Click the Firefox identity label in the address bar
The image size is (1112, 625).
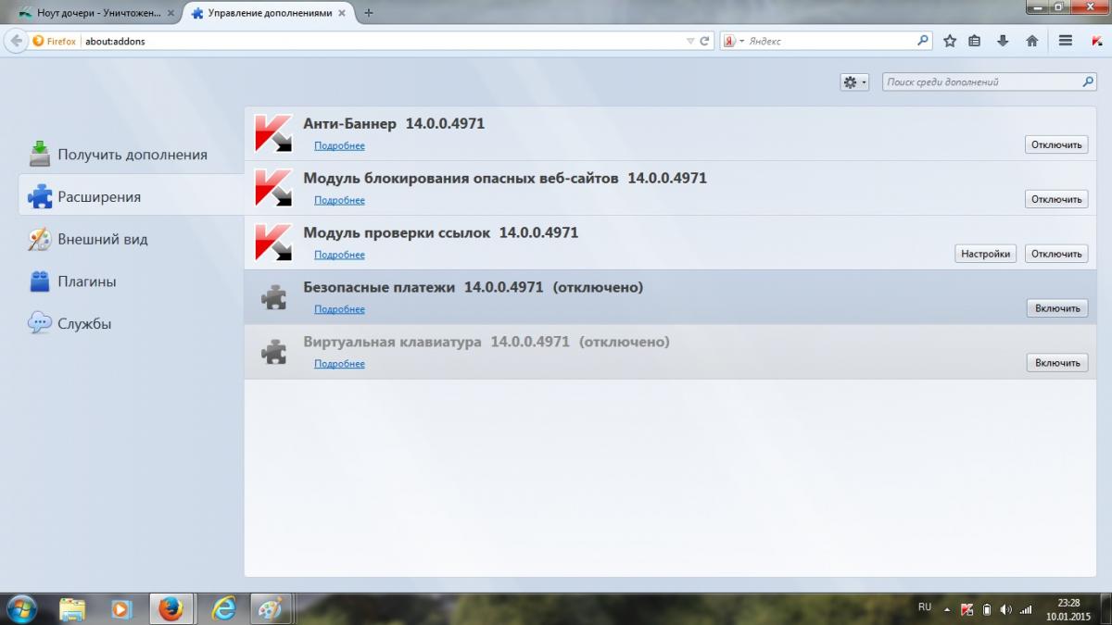click(54, 41)
